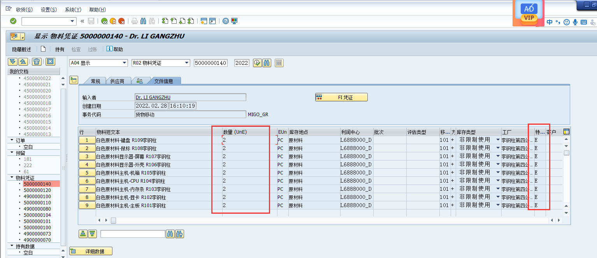The height and width of the screenshot is (258, 597).
Task: Switch to the 供应商 tab
Action: 118,81
